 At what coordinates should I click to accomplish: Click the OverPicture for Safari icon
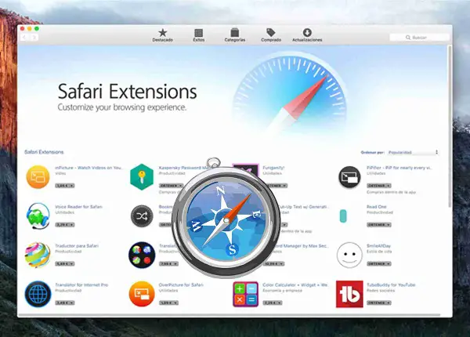(142, 294)
